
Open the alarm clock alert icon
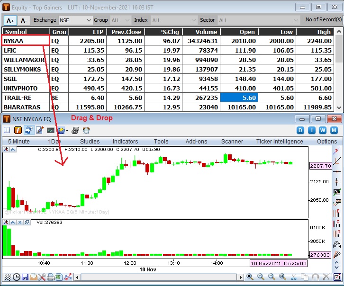point(86,130)
